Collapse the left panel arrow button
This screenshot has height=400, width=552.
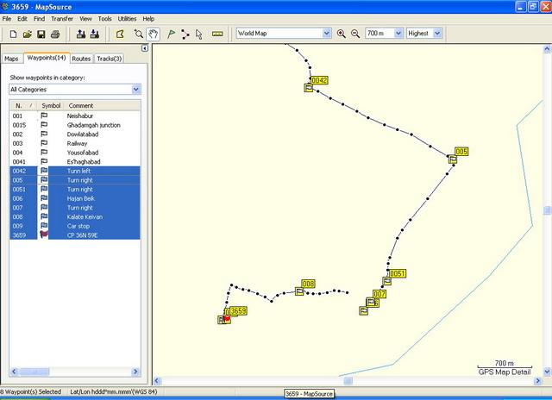[145, 48]
